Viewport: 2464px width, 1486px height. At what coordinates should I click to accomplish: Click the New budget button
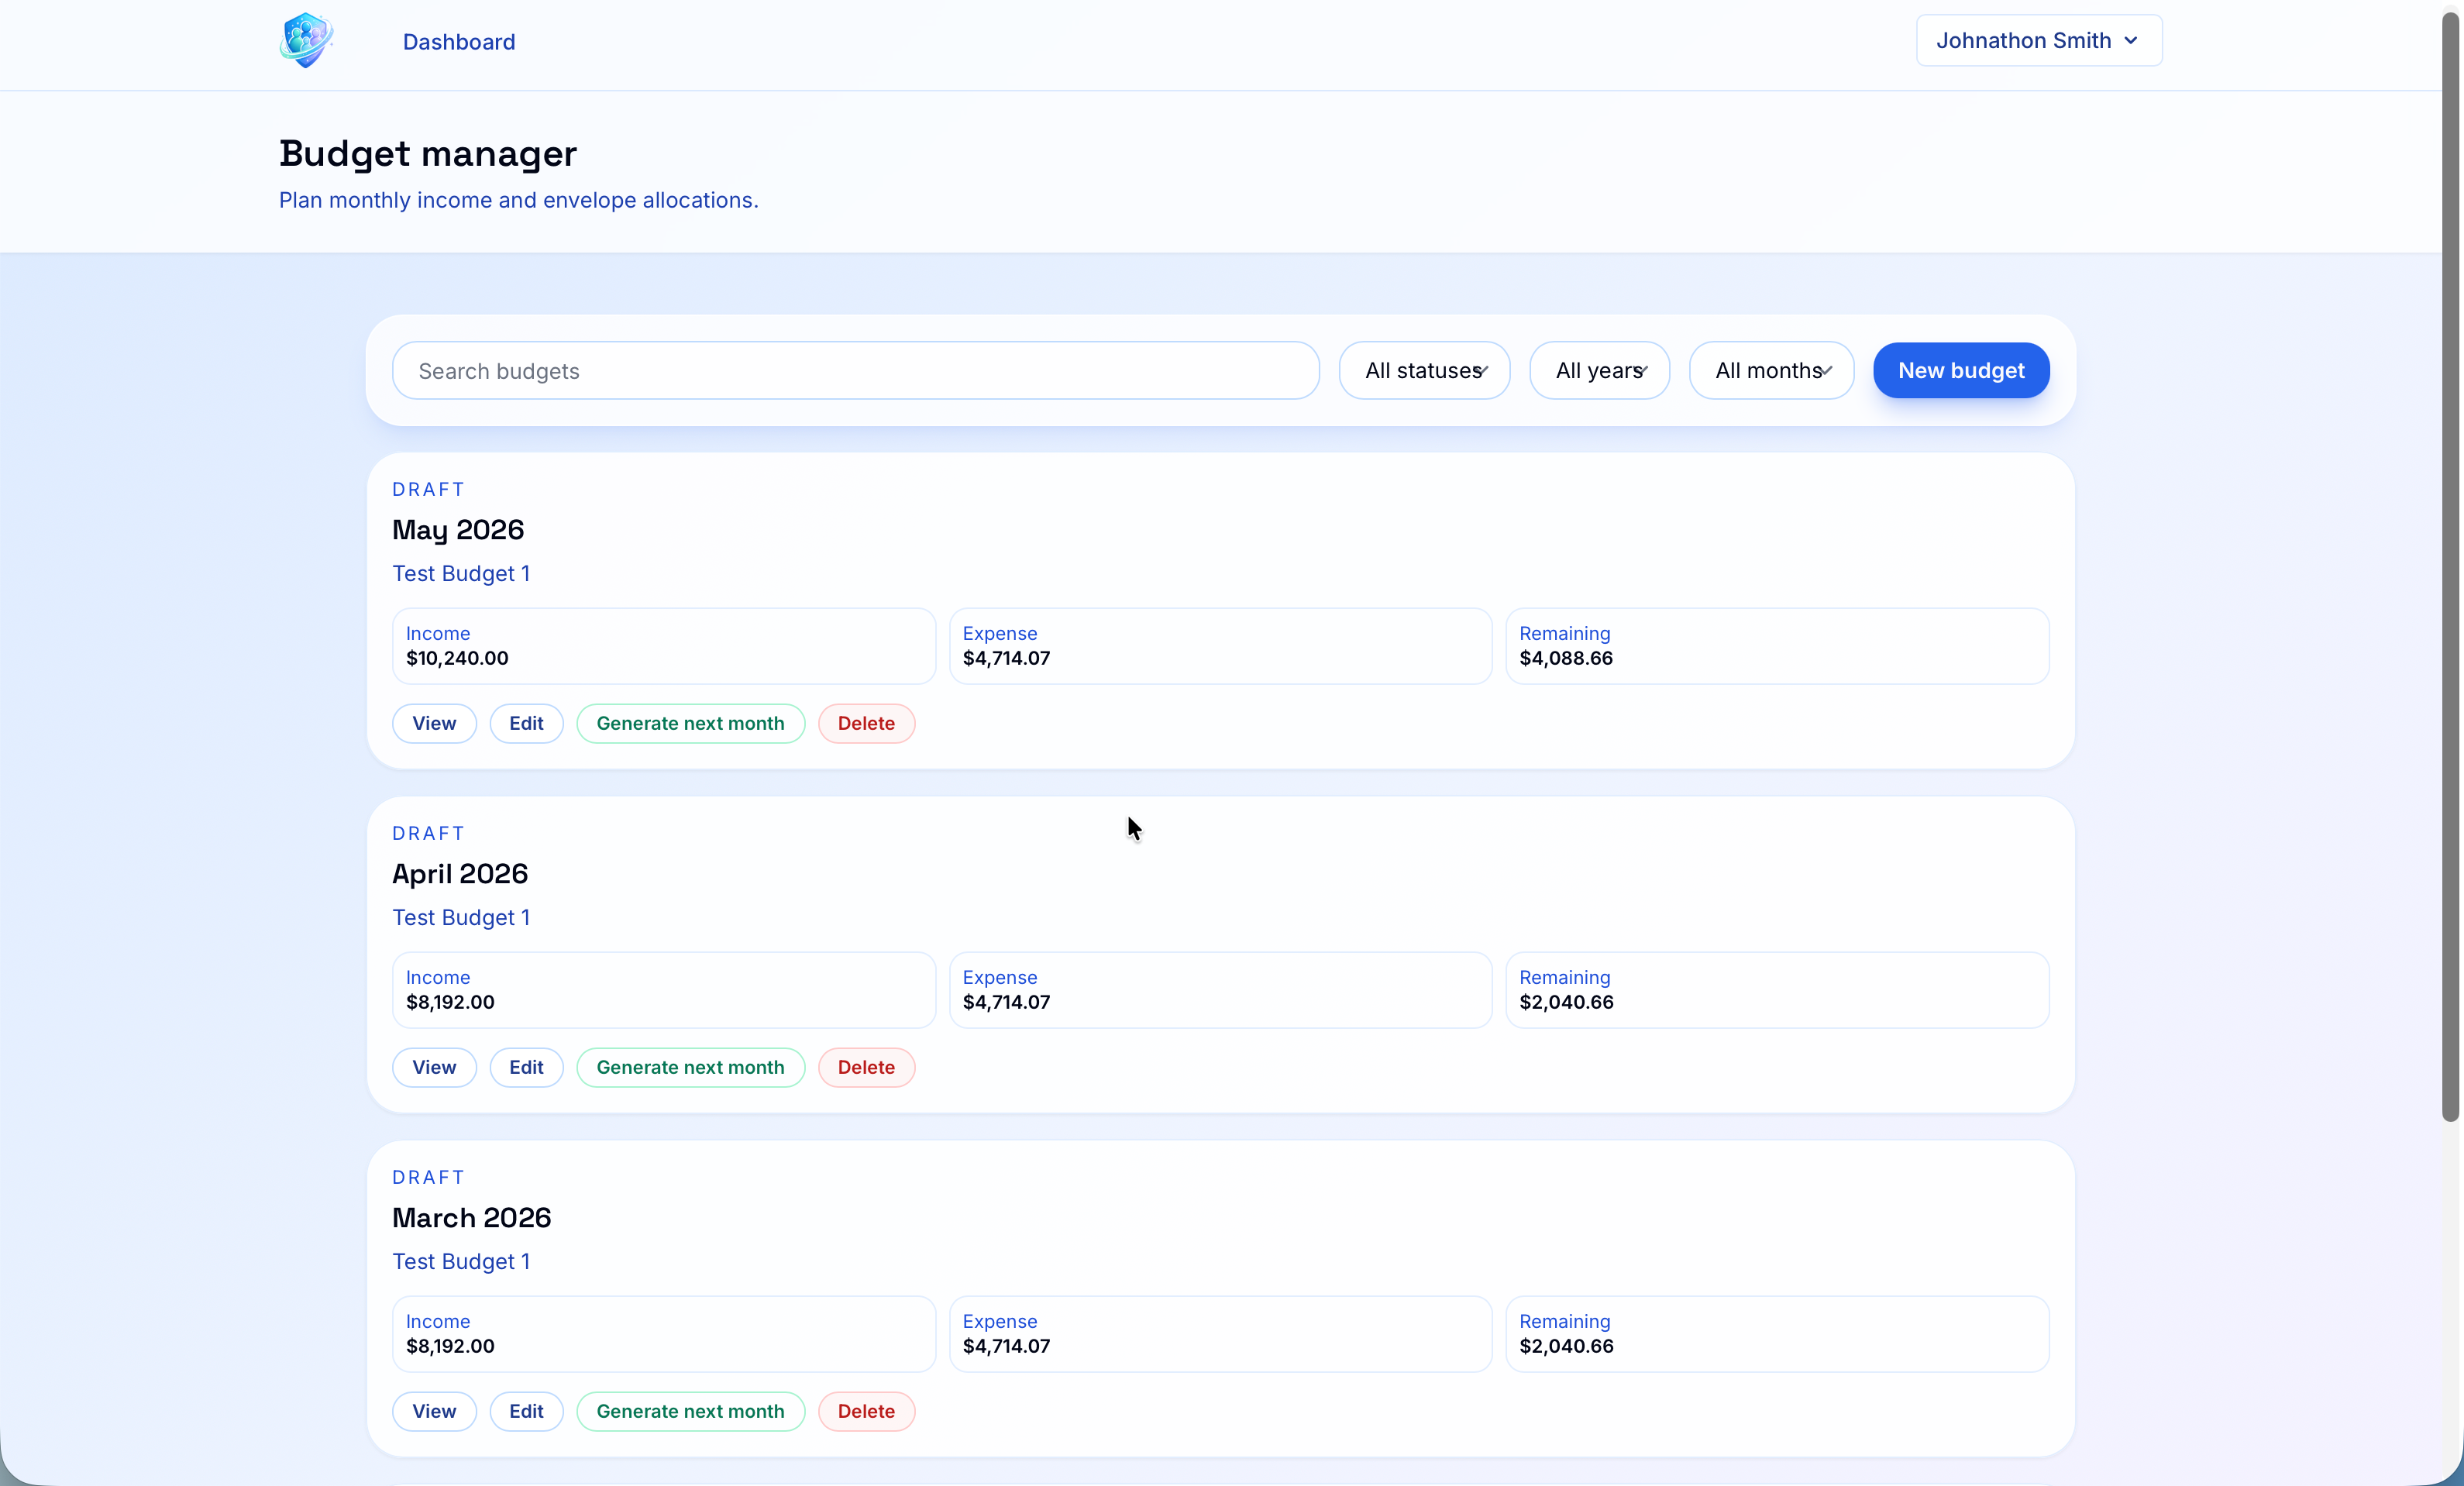tap(1960, 371)
